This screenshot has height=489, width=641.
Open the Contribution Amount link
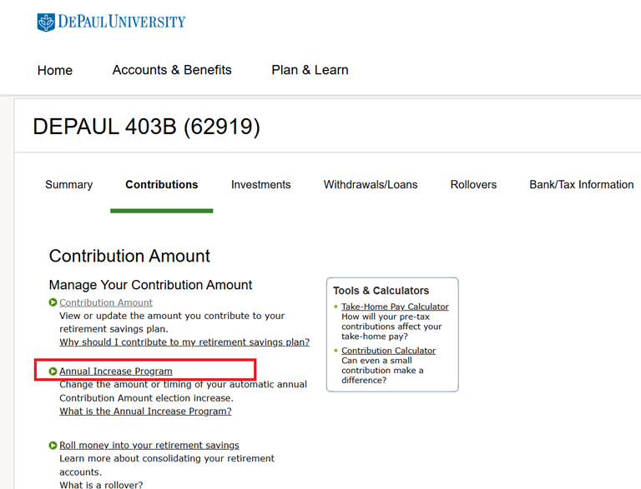(x=106, y=302)
